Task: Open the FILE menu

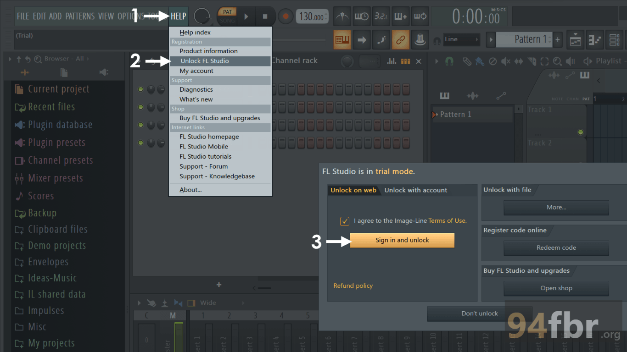Action: pyautogui.click(x=23, y=16)
